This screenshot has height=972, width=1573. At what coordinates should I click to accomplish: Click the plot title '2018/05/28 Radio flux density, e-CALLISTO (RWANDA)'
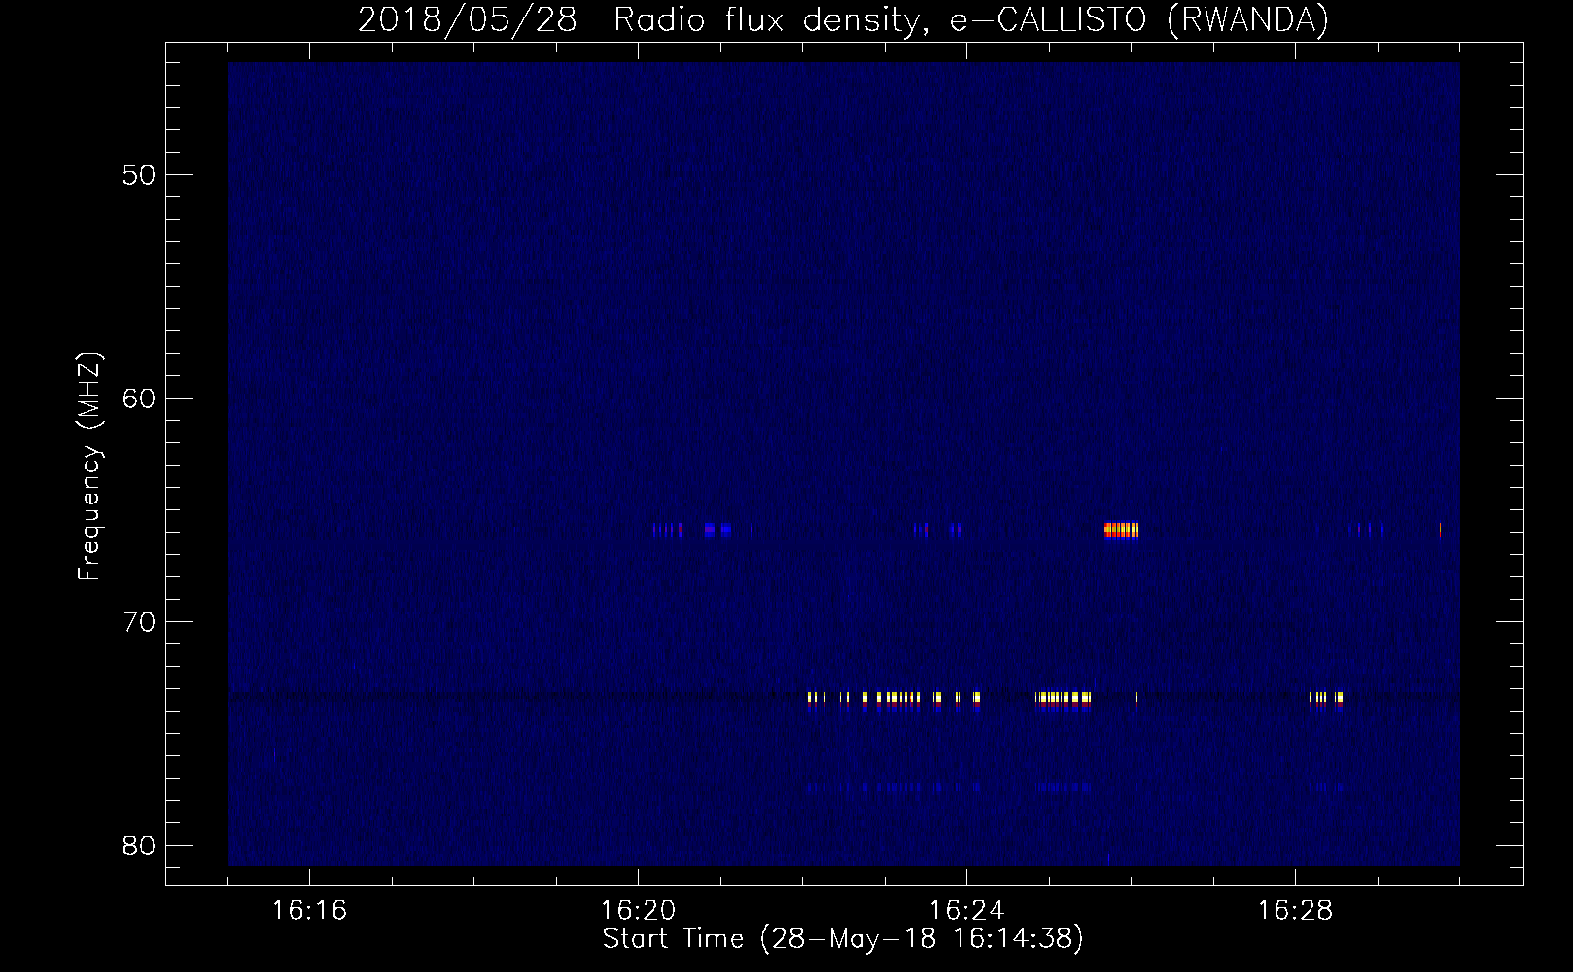(843, 20)
